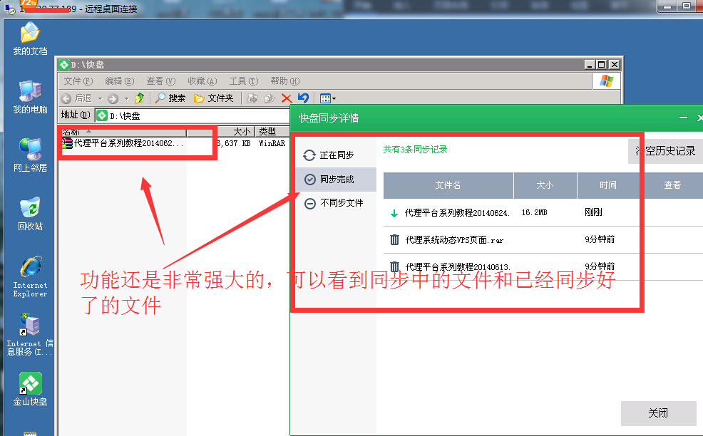Click the red Delete icon in Explorer toolbar
This screenshot has height=436, width=703.
(287, 98)
